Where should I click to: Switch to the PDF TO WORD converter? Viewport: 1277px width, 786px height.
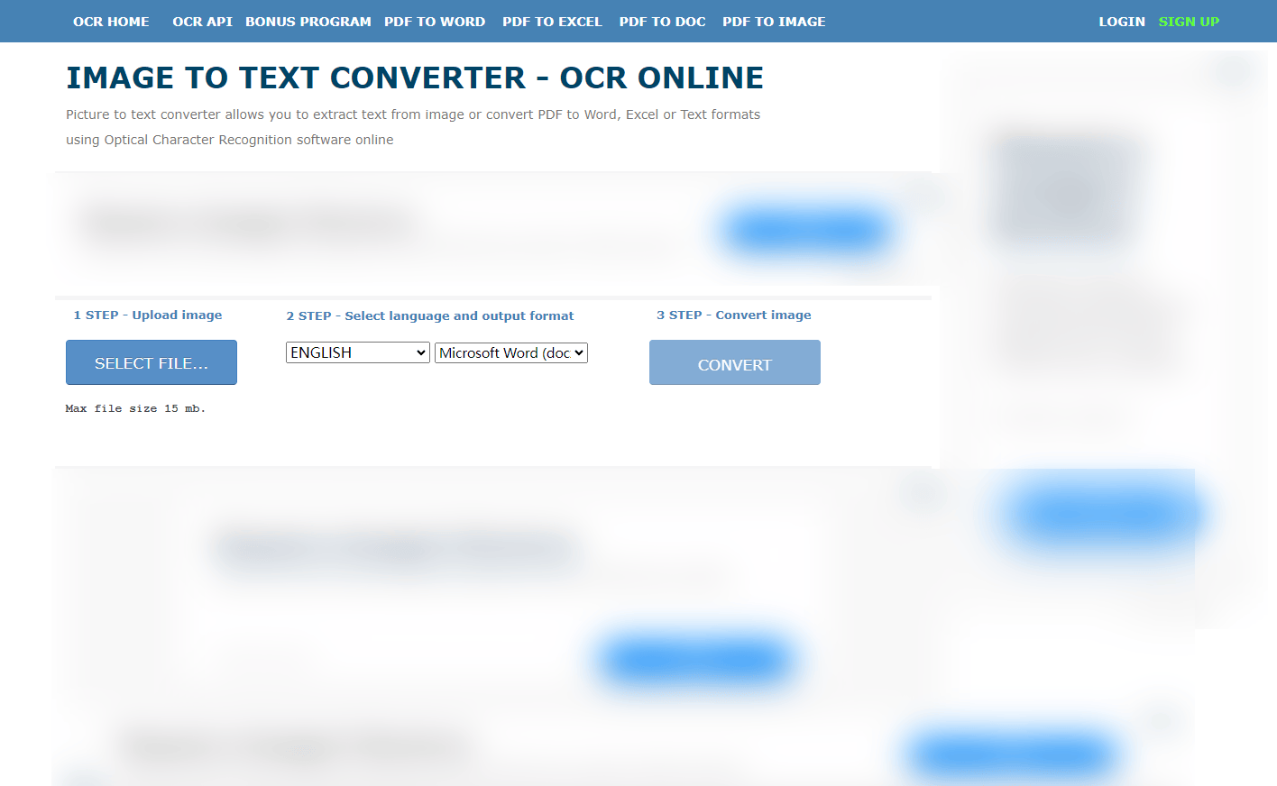[434, 22]
